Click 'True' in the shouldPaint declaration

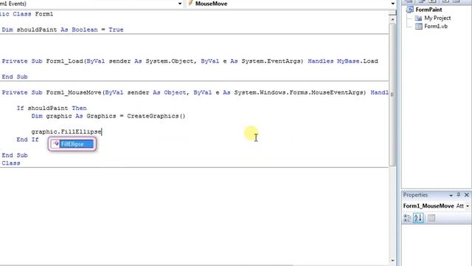116,30
